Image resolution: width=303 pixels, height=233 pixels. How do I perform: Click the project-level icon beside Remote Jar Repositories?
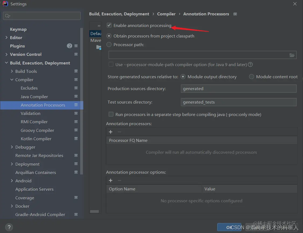76,155
